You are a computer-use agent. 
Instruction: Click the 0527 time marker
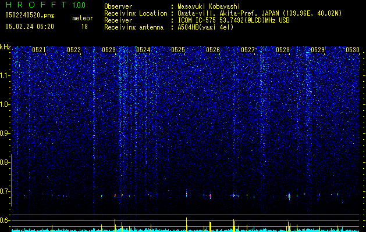click(x=248, y=49)
